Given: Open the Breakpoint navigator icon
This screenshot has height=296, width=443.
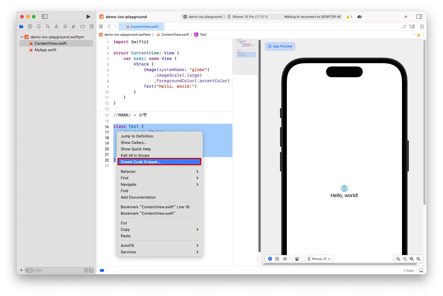Looking at the screenshot, I should click(83, 27).
